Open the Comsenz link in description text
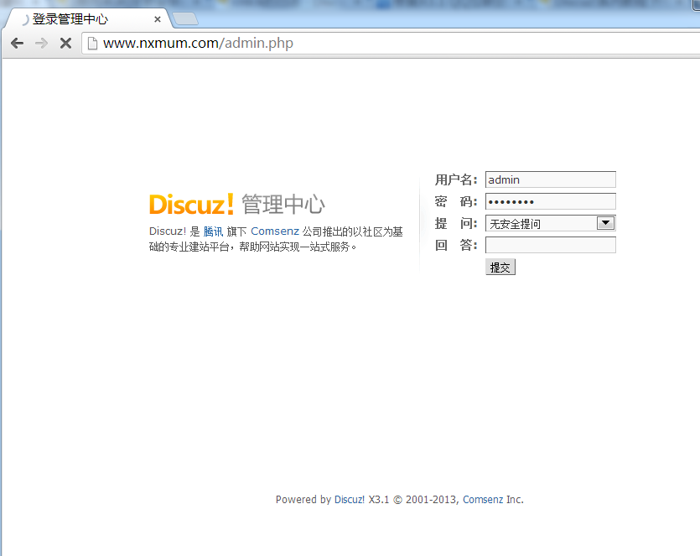 tap(275, 231)
